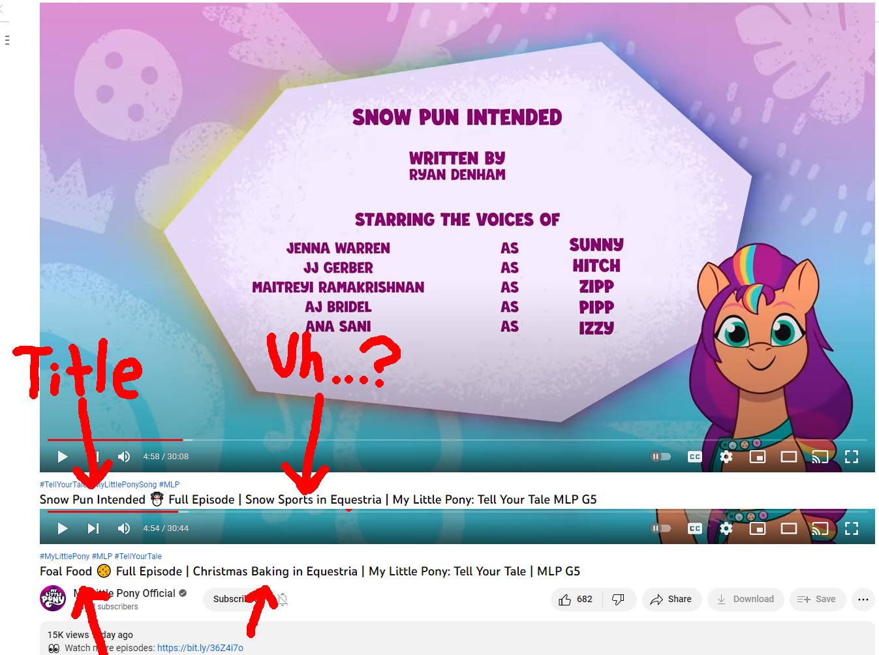Viewport: 879px width, 655px height.
Task: Toggle autoplay on the 4:58 / 30:08 player
Action: [x=661, y=457]
